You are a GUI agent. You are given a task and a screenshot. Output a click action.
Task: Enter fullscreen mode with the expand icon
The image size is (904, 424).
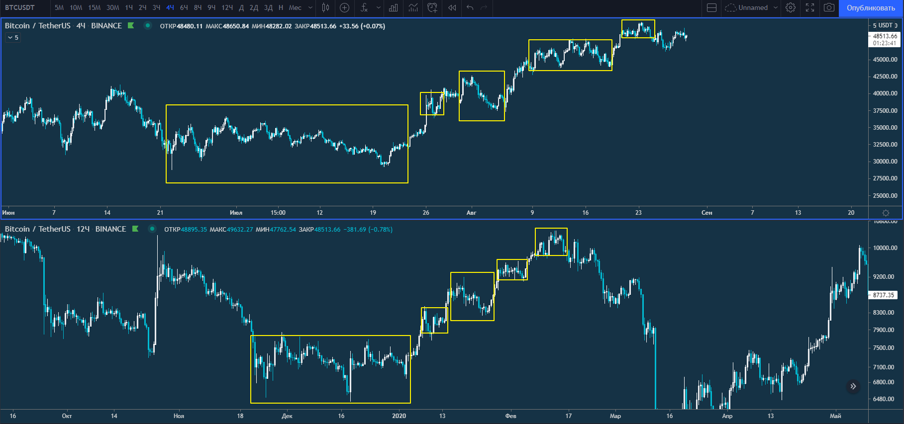(810, 7)
